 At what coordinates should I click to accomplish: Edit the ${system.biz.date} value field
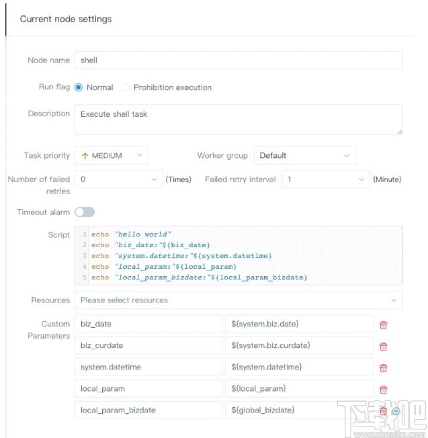coord(299,324)
